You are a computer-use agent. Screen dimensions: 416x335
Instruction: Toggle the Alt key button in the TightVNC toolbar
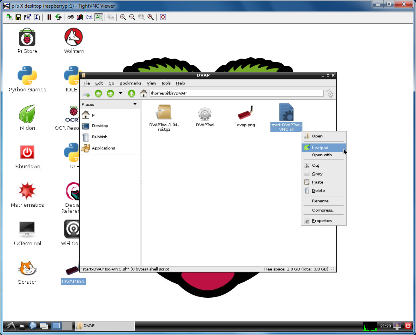tap(99, 17)
